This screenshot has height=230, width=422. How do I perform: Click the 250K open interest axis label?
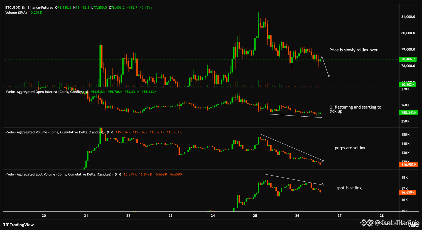pyautogui.click(x=405, y=121)
